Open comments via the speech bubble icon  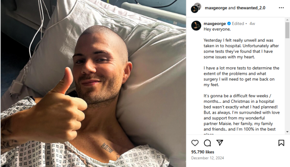point(207,143)
